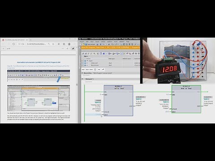Refresh the PDF page in browser

pos(13,44)
